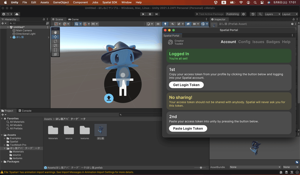The height and width of the screenshot is (175, 300).
Task: Click the Publishing button
Action: pos(232,14)
